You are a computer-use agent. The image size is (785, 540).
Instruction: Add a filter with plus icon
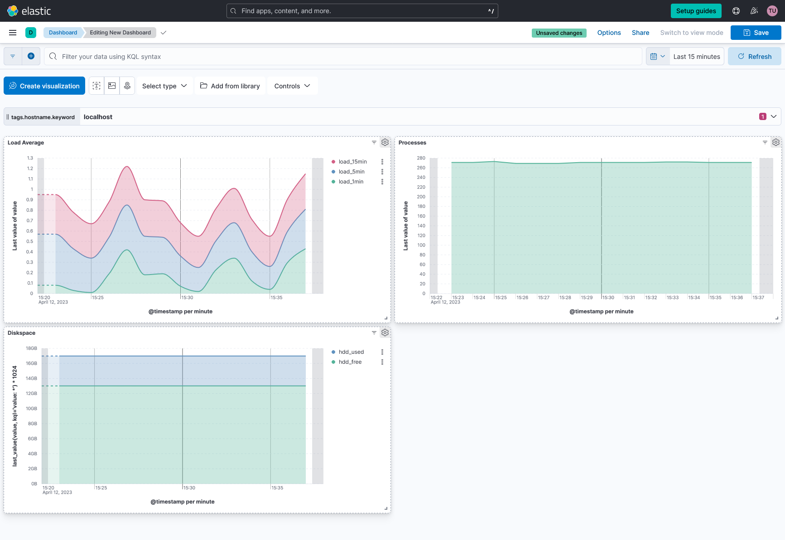point(31,56)
